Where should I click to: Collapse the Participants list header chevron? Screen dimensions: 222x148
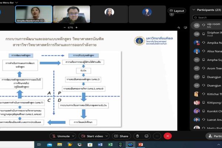pos(194,9)
